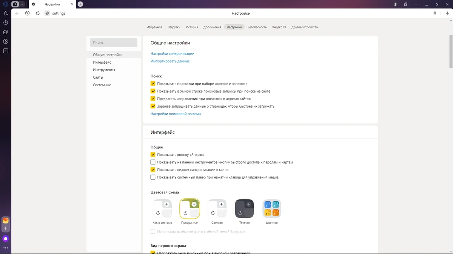The image size is (453, 254).
Task: Close the Настройки tab
Action: pyautogui.click(x=72, y=4)
